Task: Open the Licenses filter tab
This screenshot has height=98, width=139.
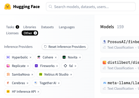Action: pos(12,33)
